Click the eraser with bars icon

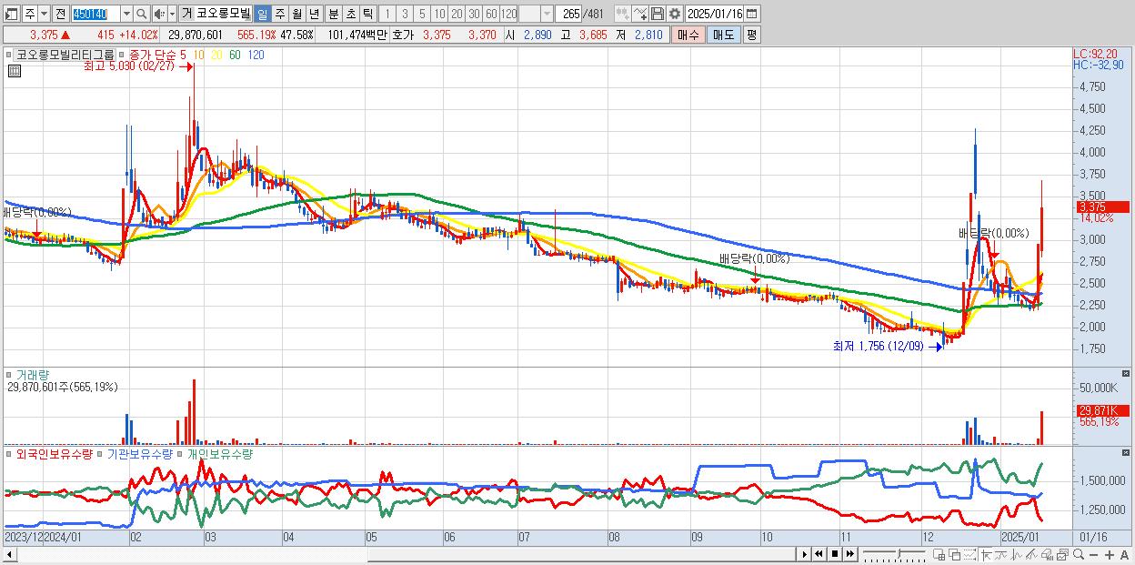[1047, 554]
